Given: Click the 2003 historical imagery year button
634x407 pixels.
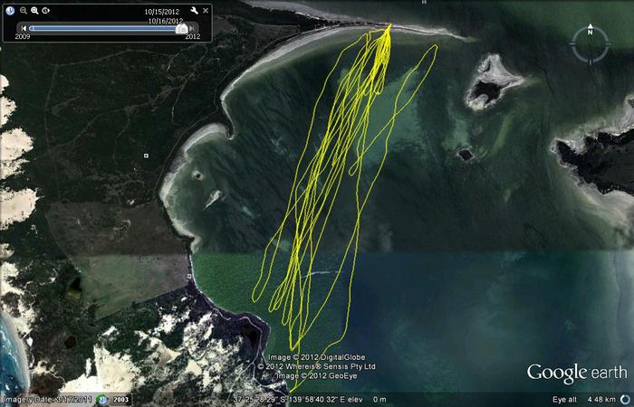Looking at the screenshot, I should tap(121, 399).
